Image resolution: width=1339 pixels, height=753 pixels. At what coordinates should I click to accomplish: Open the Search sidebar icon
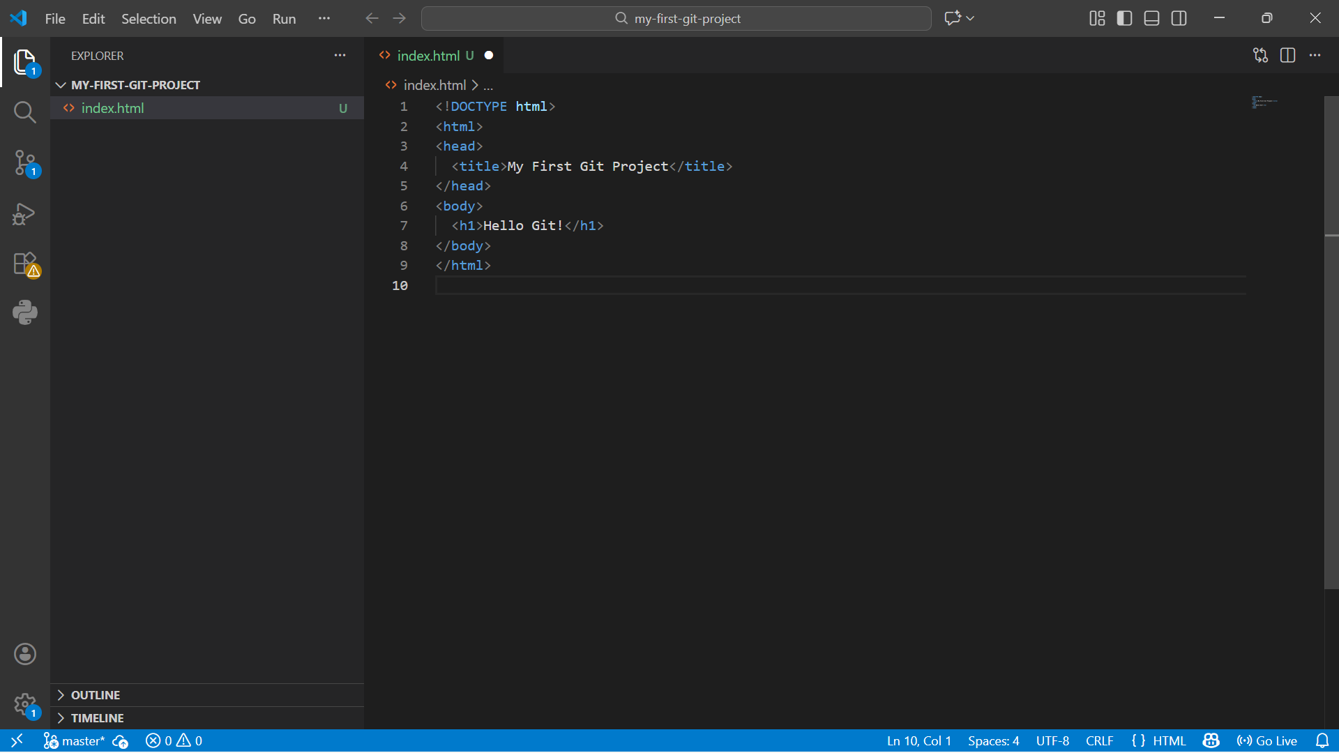[x=25, y=112]
